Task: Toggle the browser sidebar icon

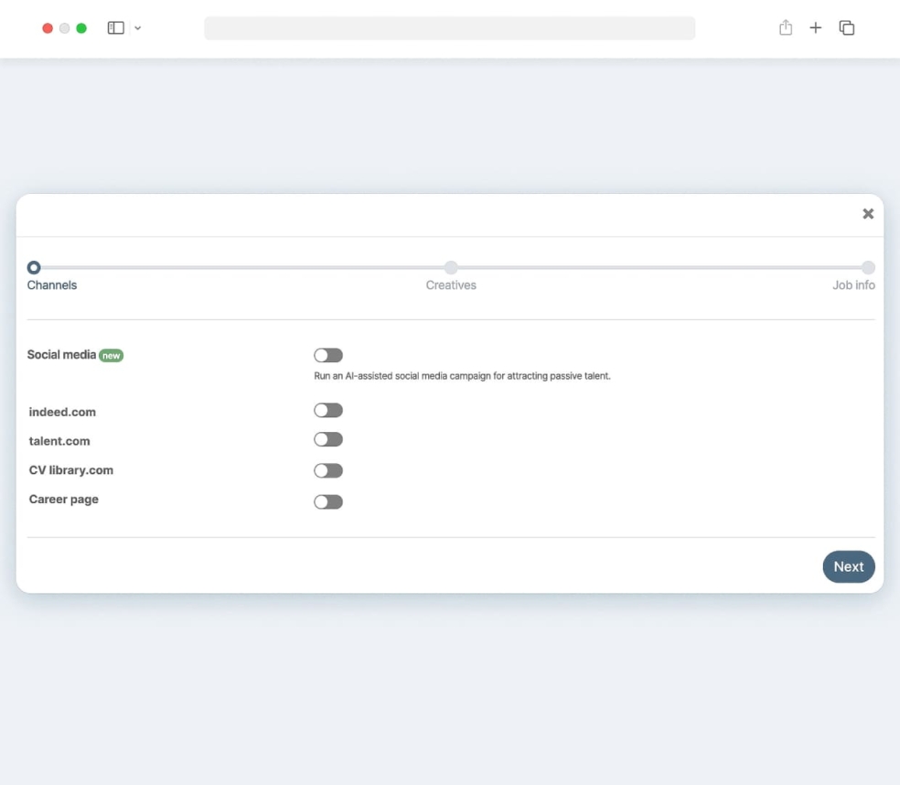Action: 116,27
